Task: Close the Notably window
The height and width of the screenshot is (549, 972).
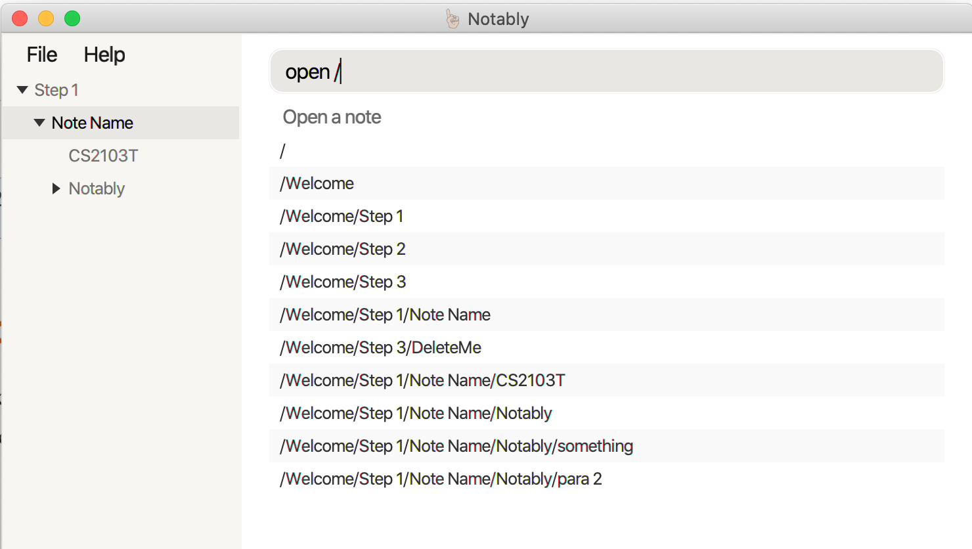Action: tap(20, 18)
